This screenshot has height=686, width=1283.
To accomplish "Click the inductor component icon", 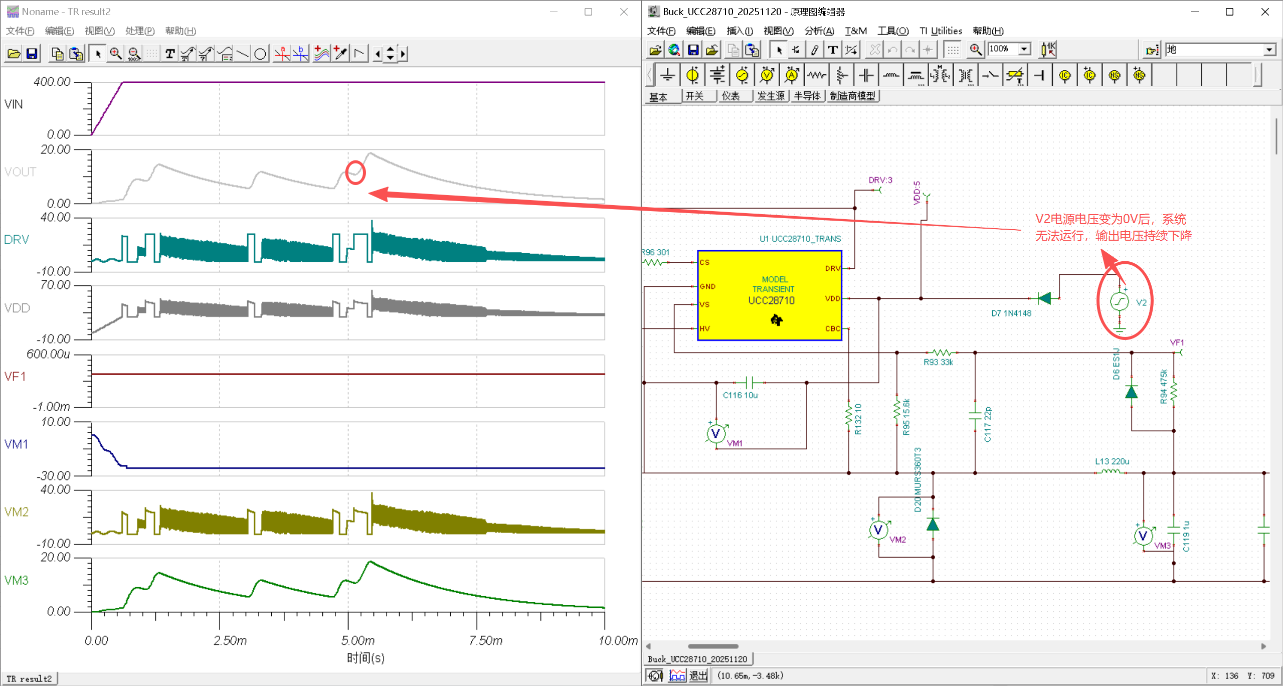I will tap(891, 76).
